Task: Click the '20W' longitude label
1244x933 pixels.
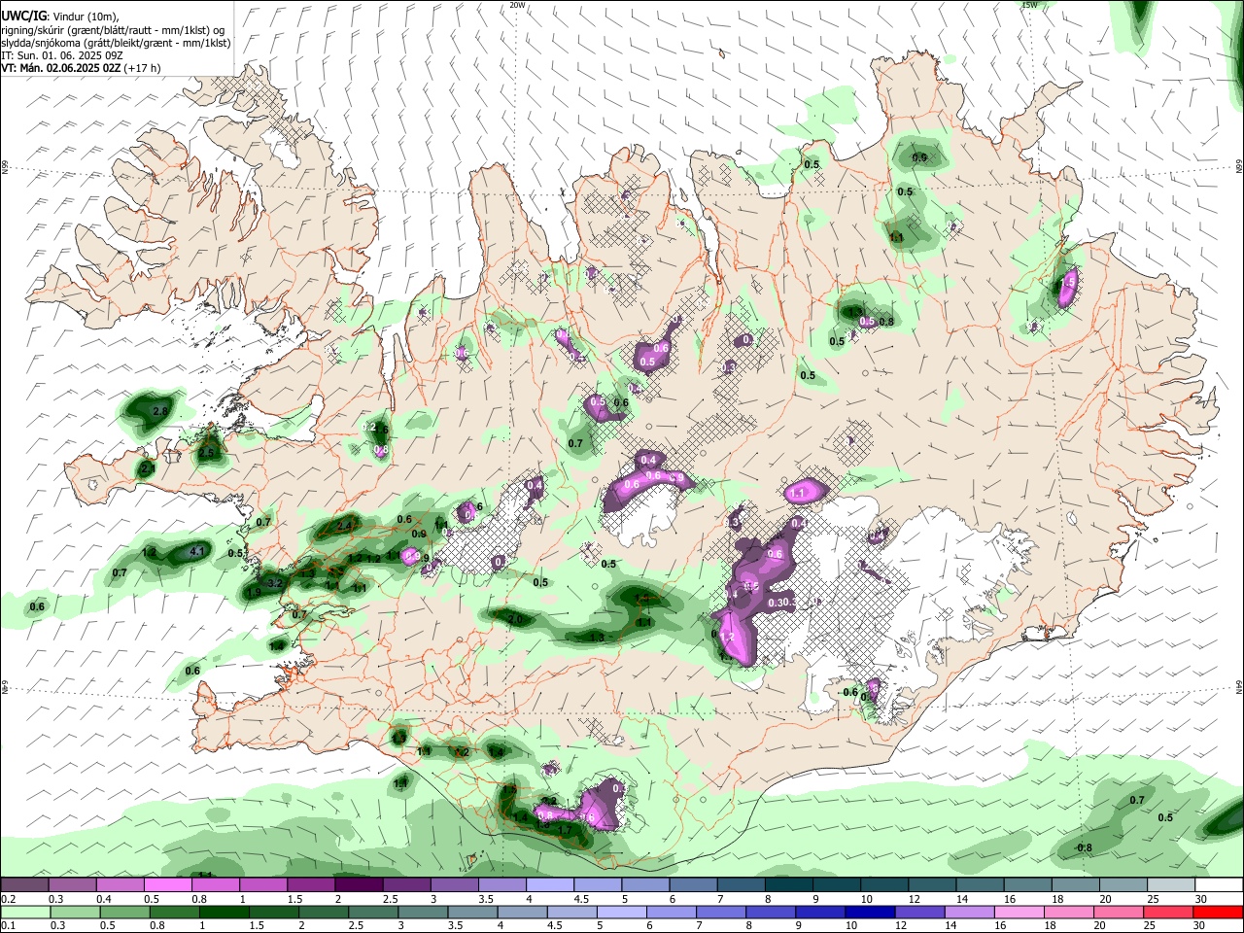Action: click(x=517, y=5)
